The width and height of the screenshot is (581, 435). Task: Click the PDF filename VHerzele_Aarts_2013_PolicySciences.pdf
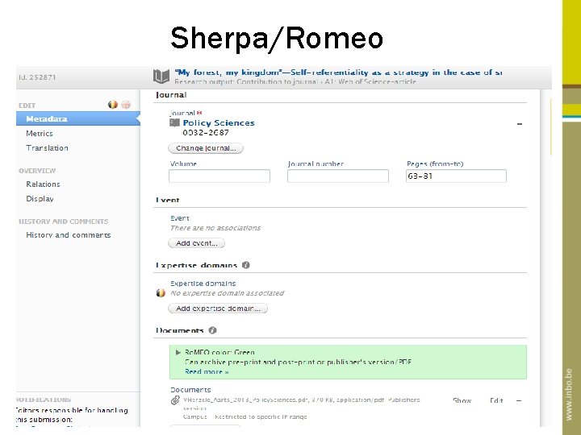coord(245,400)
